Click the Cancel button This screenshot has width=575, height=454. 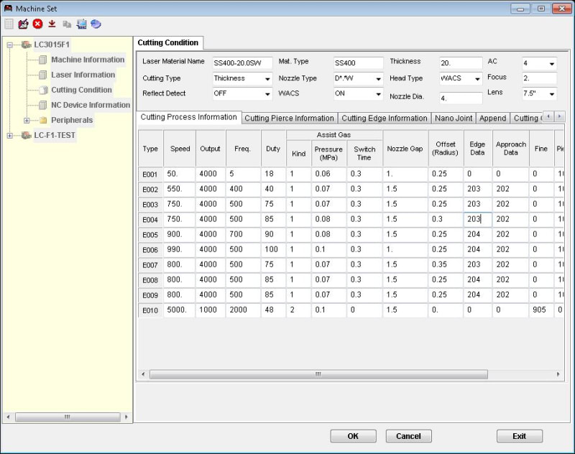(x=408, y=436)
